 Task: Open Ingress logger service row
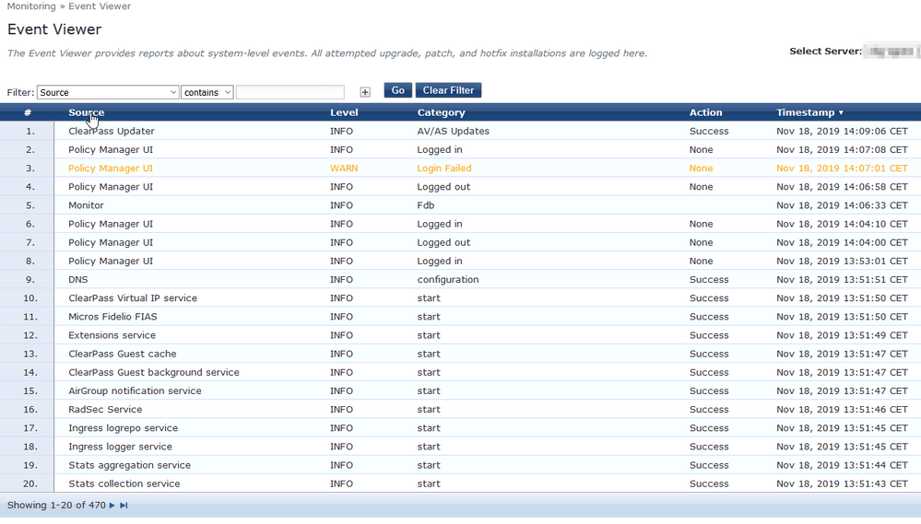(461, 447)
